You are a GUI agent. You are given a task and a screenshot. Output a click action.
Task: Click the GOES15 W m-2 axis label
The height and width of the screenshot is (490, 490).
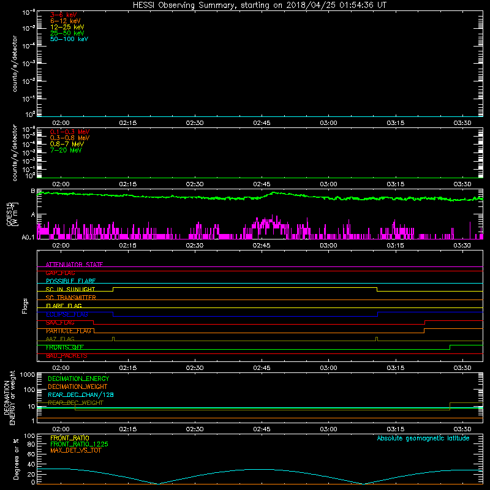pyautogui.click(x=12, y=214)
